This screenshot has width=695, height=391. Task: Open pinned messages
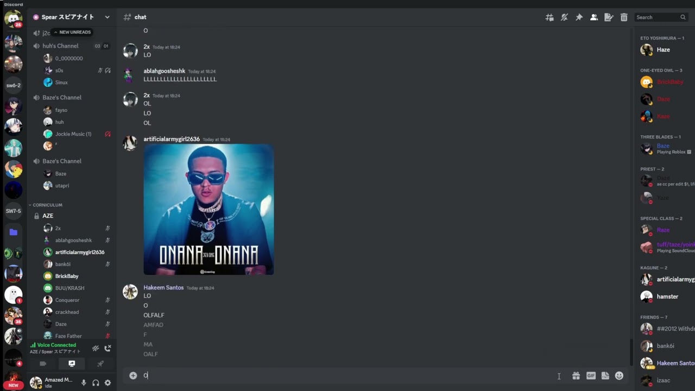pos(579,17)
